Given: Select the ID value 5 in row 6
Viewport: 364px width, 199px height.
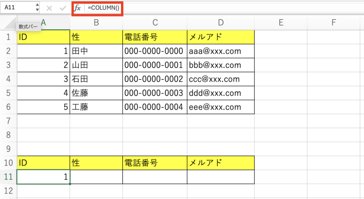Looking at the screenshot, I should point(43,107).
